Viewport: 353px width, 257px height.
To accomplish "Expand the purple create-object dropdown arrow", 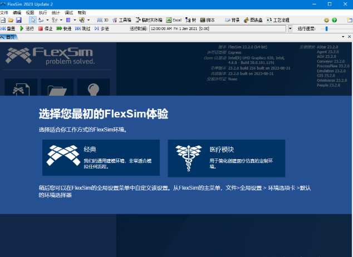I will pos(75,20).
